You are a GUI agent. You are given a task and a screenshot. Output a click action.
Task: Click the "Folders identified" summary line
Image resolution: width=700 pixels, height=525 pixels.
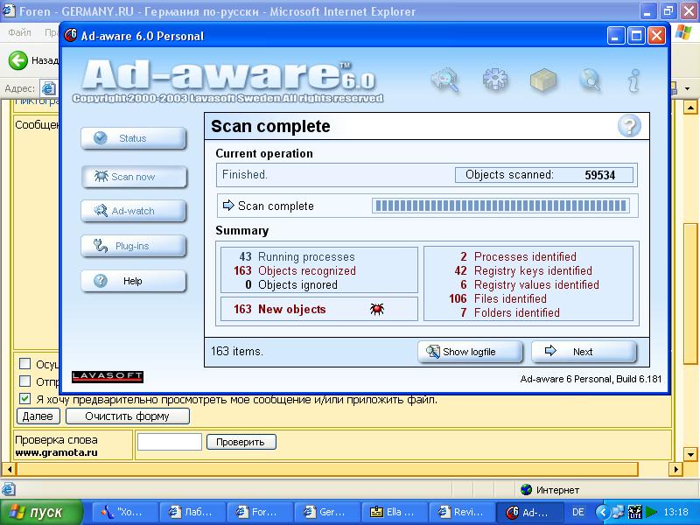516,312
